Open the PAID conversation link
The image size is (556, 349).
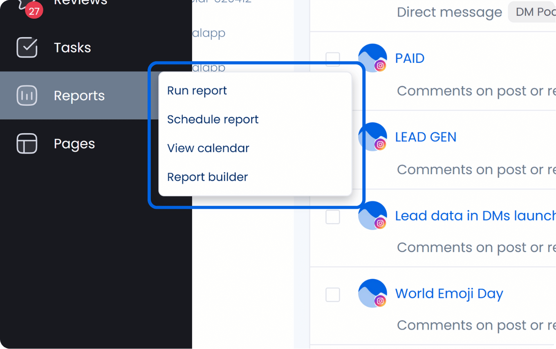point(409,58)
